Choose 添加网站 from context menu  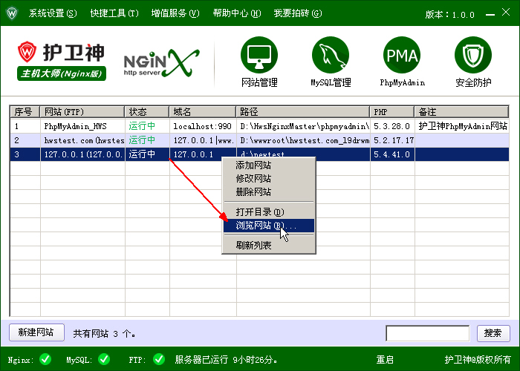(253, 165)
